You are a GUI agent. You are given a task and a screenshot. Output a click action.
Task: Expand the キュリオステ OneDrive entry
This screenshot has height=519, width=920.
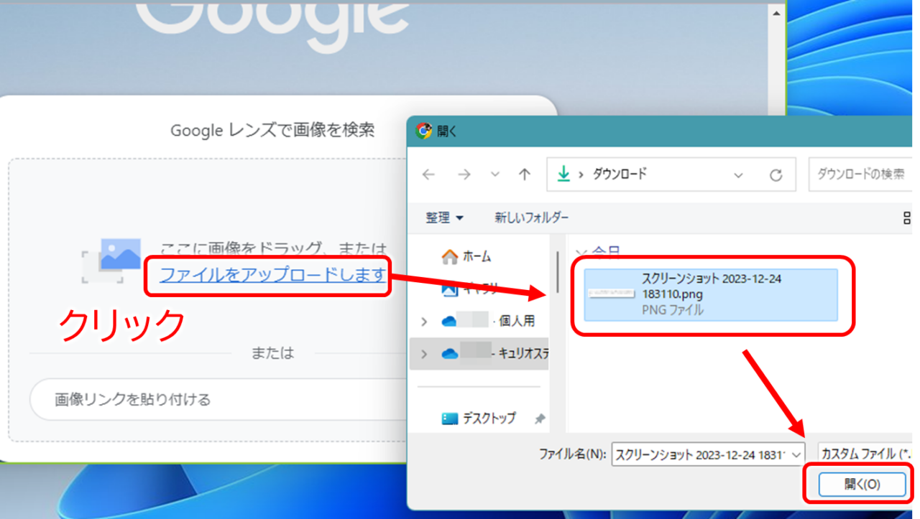click(424, 354)
